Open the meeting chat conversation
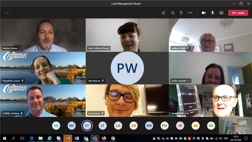 point(172,13)
